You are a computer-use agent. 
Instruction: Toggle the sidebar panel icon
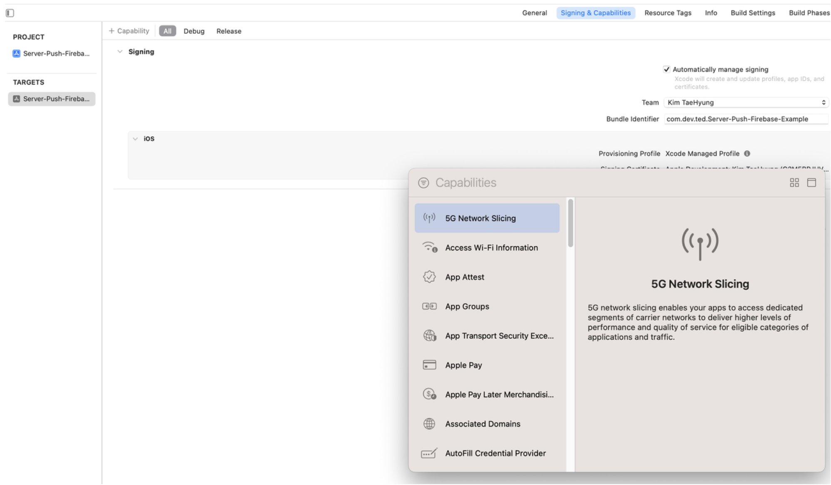(x=10, y=13)
